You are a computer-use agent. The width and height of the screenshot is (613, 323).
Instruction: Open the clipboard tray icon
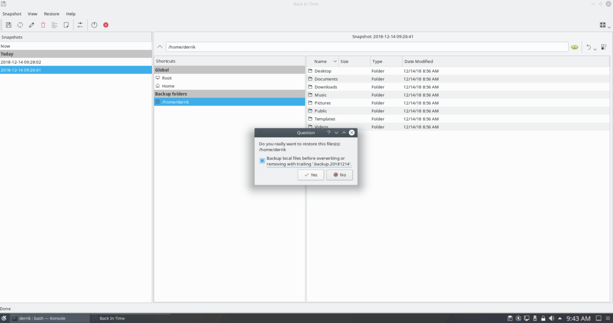coord(510,318)
